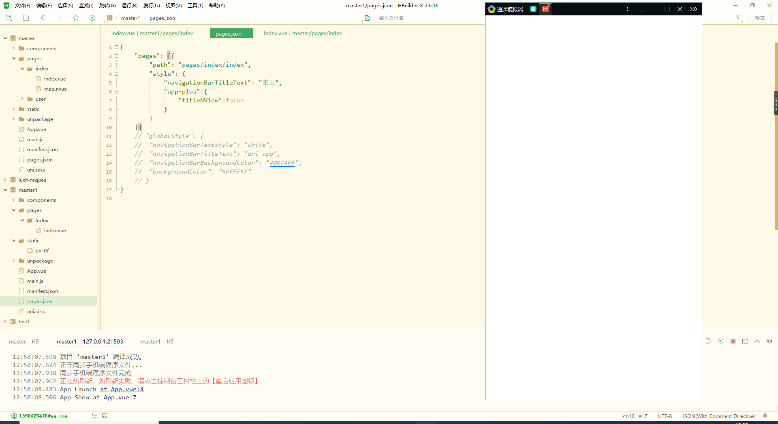Image resolution: width=778 pixels, height=424 pixels.
Task: Click the Save file toolbar icon
Action: point(26,18)
